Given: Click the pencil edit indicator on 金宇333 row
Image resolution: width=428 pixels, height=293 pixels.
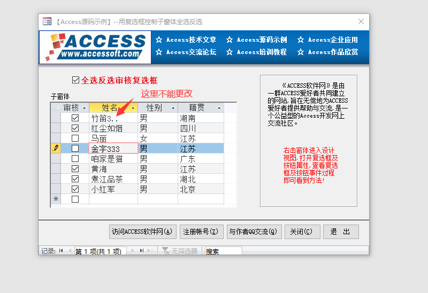Looking at the screenshot, I should point(56,148).
